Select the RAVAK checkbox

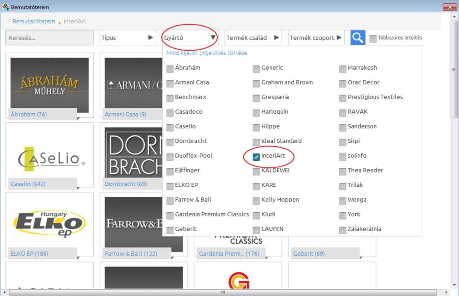point(342,113)
